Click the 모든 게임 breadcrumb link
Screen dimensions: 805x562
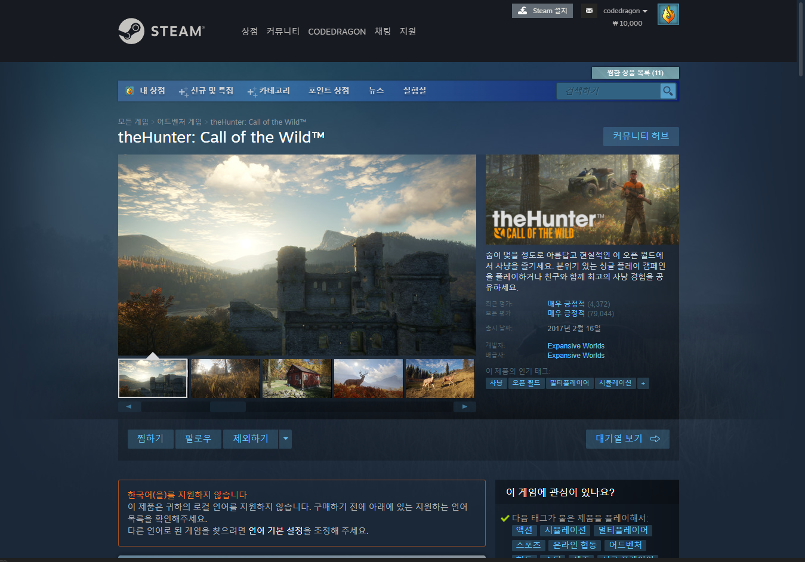[x=133, y=122]
